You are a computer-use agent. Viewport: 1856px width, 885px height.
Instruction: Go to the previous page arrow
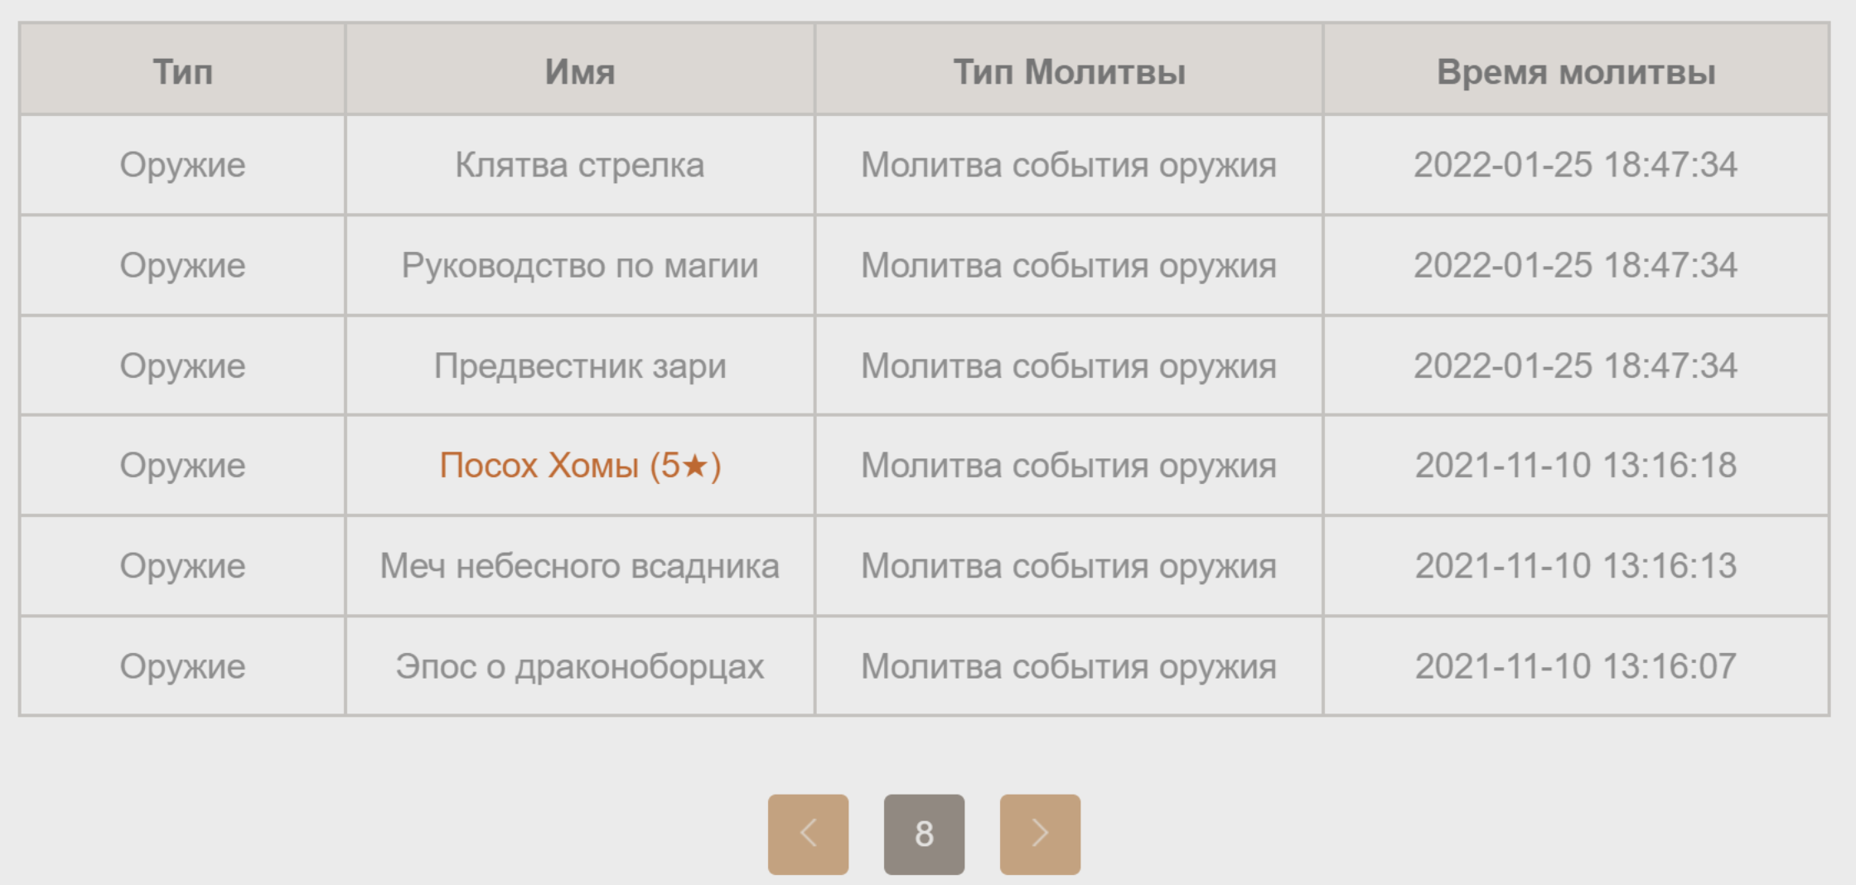point(808,834)
